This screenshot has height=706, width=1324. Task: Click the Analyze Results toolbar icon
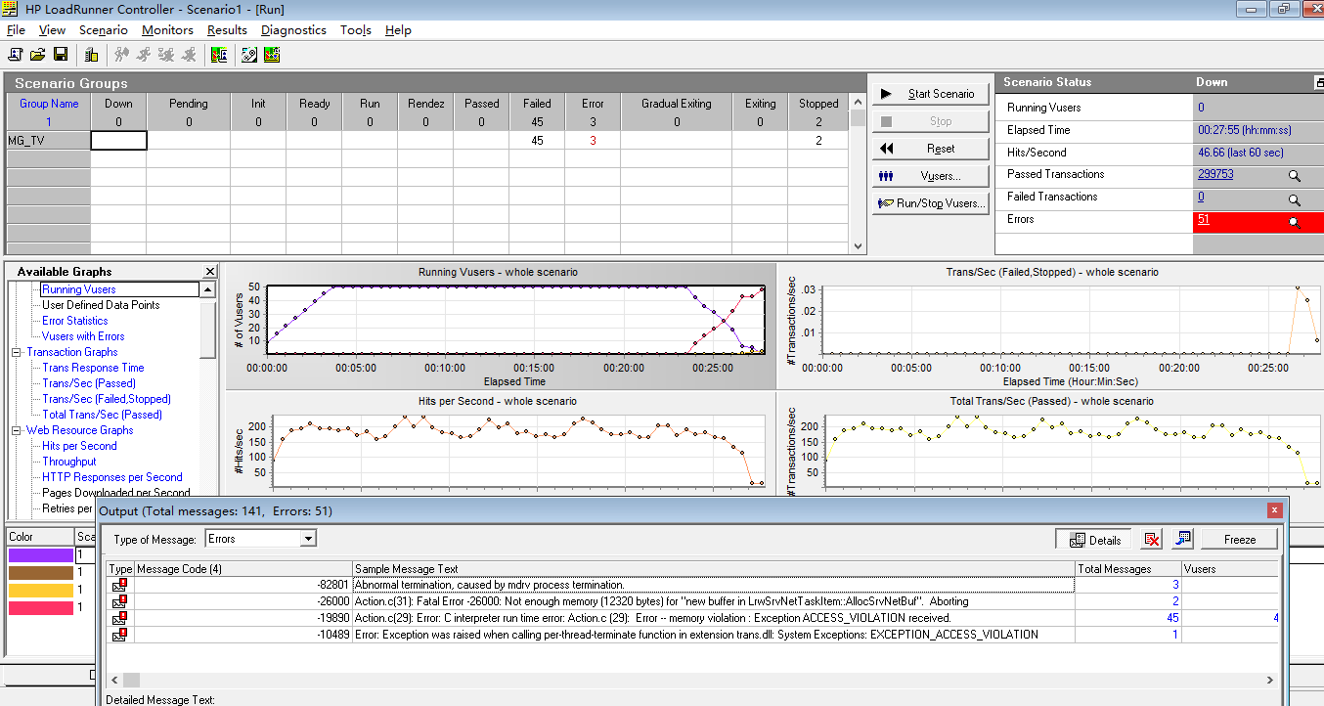[x=219, y=55]
